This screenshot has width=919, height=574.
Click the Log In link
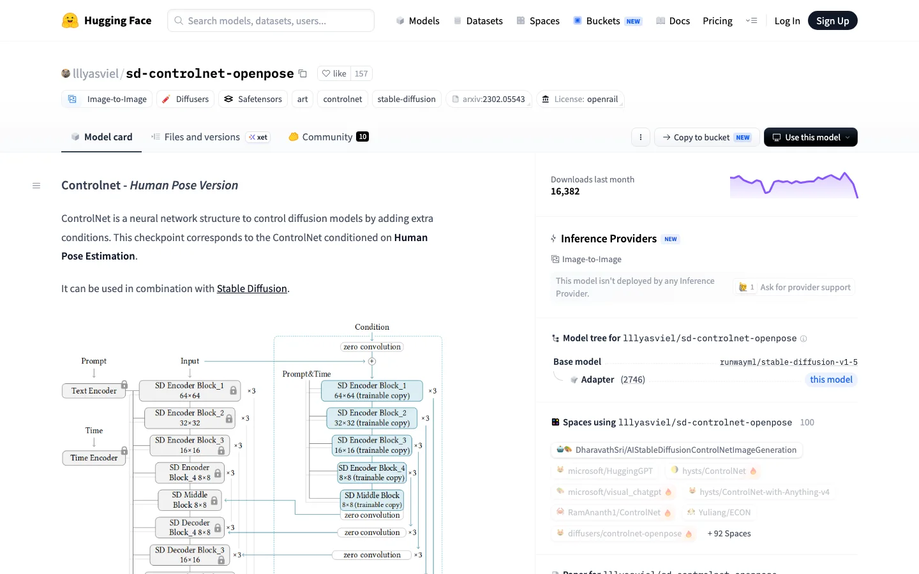[787, 20]
